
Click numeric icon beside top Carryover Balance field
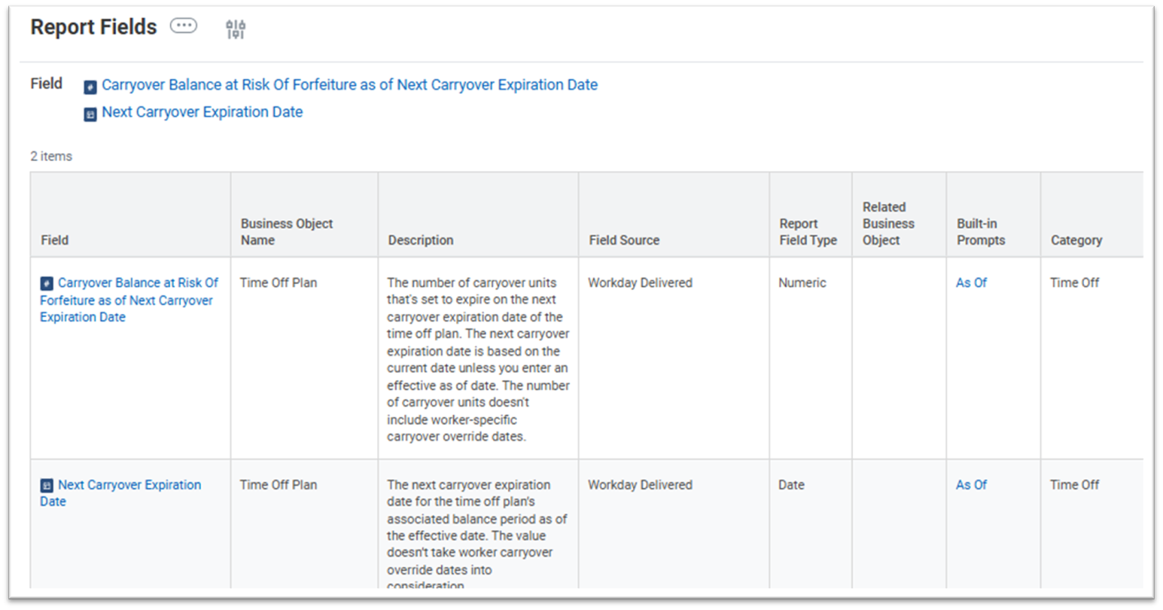click(90, 87)
